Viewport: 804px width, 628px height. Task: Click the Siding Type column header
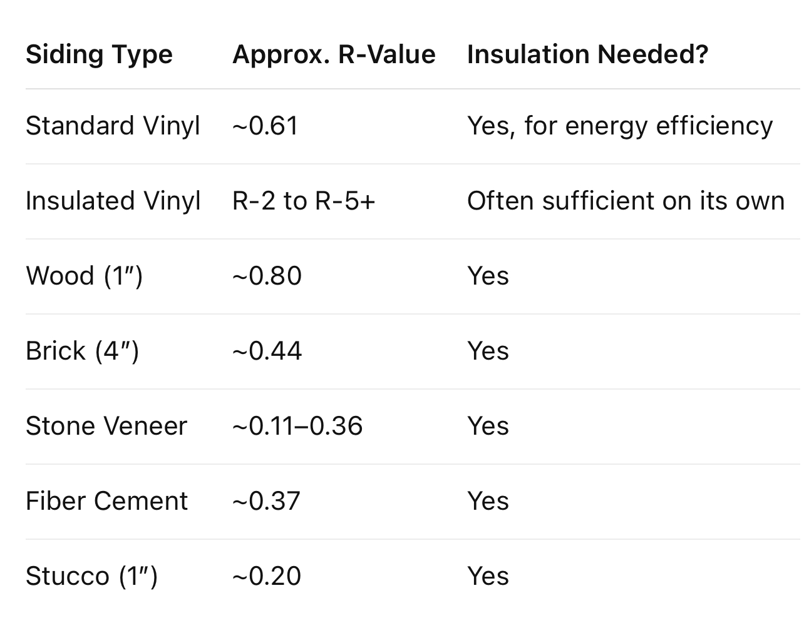click(99, 54)
